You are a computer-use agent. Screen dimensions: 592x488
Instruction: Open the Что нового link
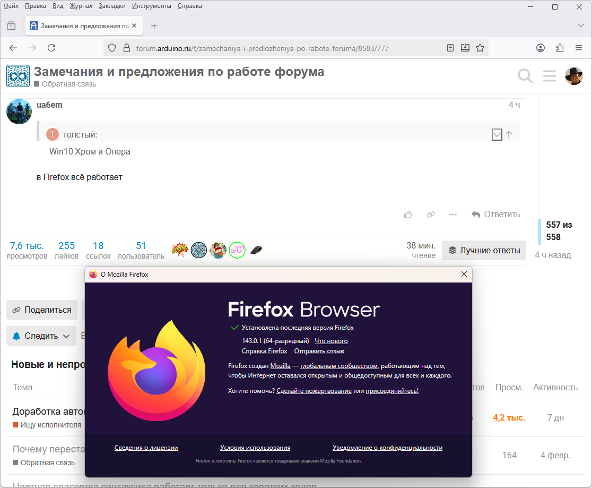tap(331, 341)
